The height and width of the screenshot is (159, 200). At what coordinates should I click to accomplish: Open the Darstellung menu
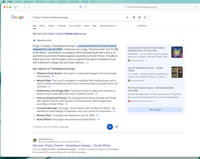click(x=41, y=1)
